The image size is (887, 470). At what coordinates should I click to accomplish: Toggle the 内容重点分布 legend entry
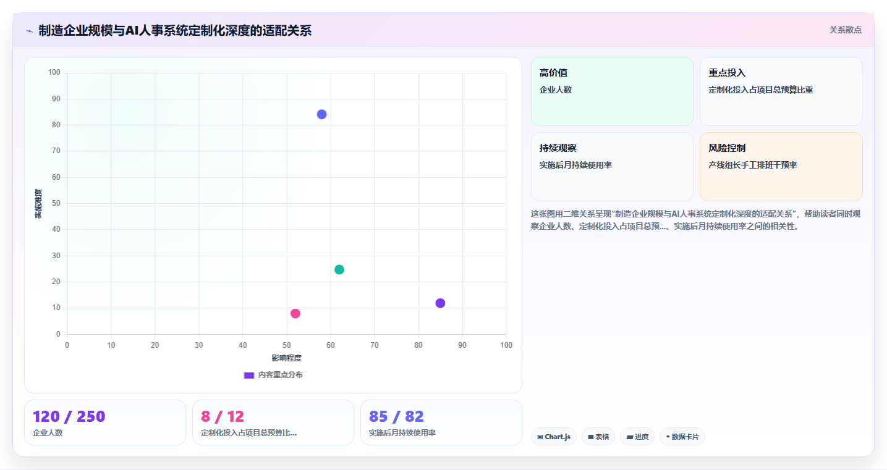[273, 375]
